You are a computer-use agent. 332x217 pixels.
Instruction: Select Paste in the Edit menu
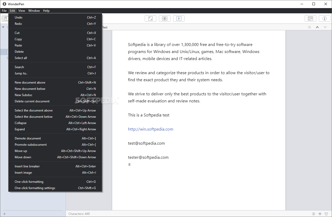(55, 45)
